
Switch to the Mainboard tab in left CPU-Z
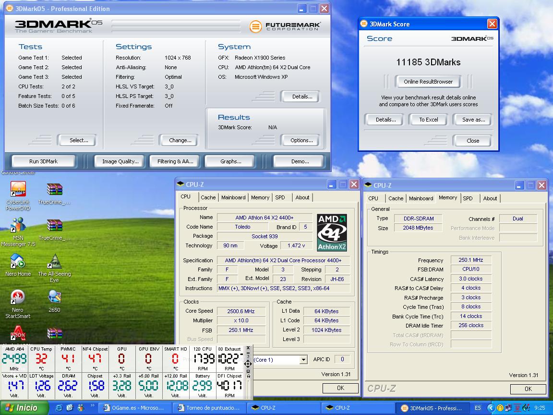233,197
